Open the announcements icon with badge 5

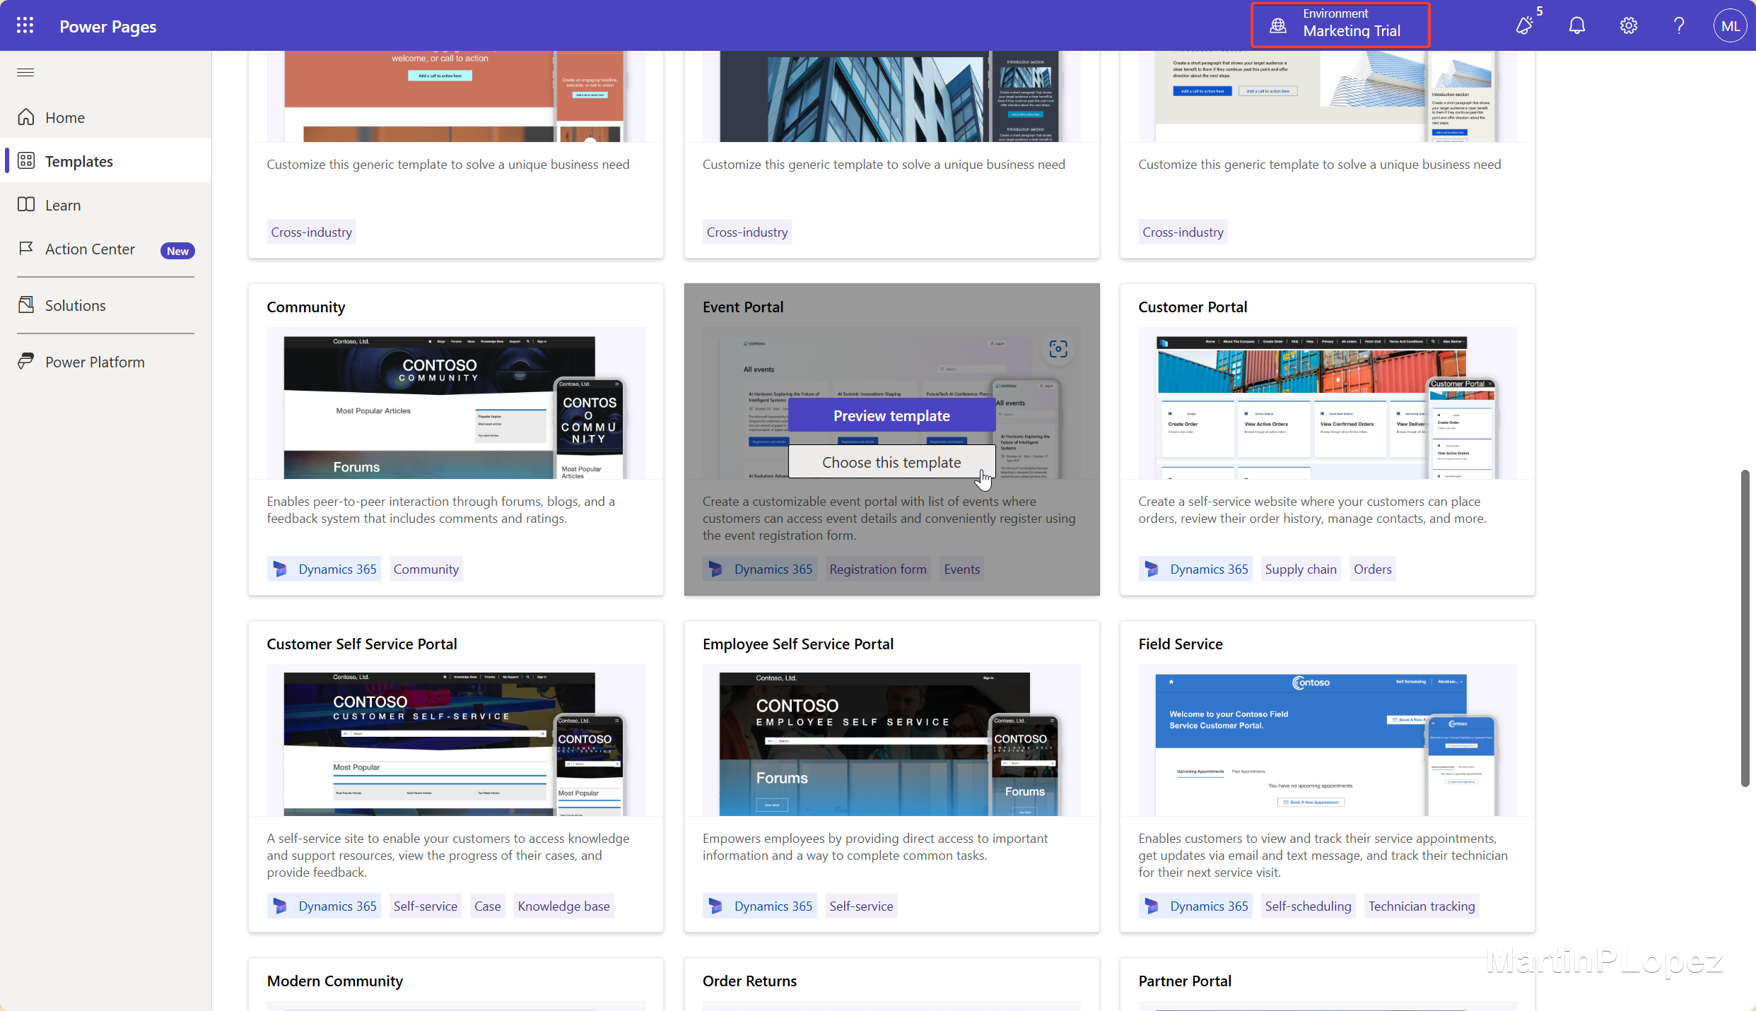pos(1526,25)
